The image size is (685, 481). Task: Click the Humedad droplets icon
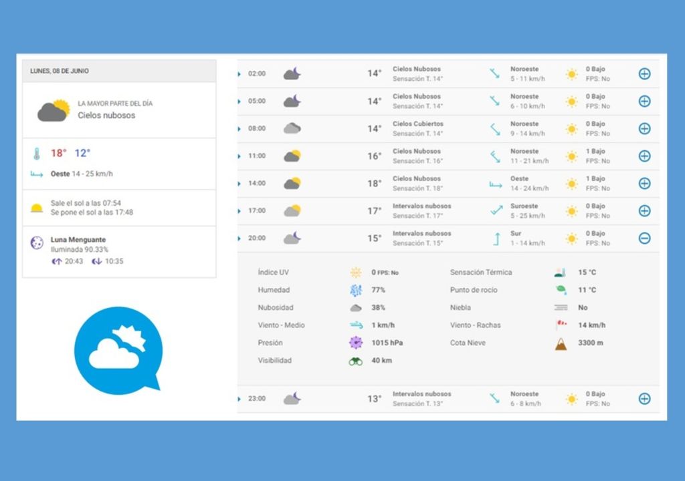pos(356,291)
